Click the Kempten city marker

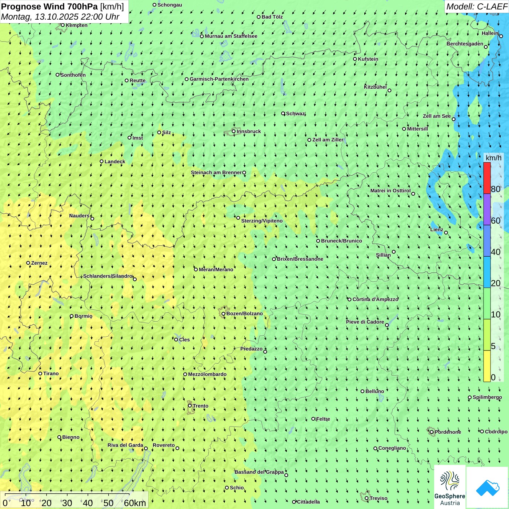point(63,25)
